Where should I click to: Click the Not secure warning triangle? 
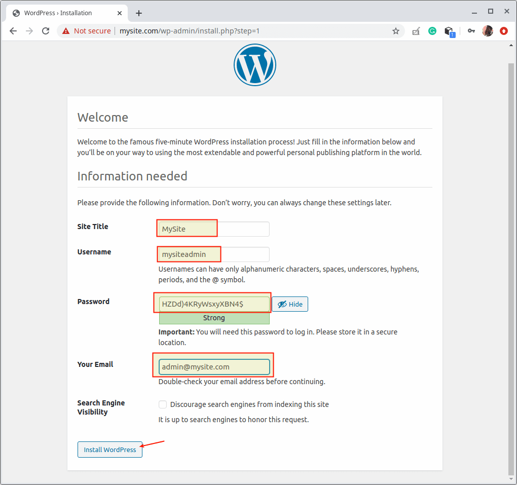[66, 31]
